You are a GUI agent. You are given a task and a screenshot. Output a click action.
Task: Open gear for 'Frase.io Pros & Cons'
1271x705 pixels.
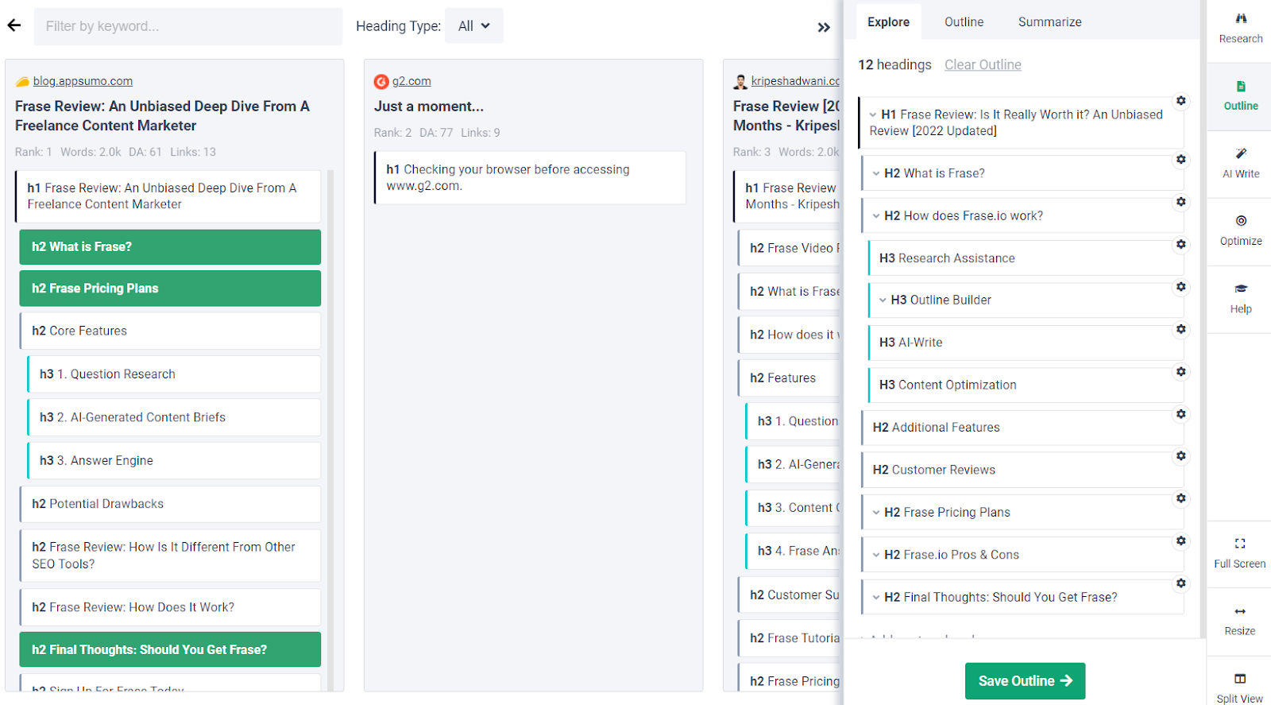tap(1181, 541)
